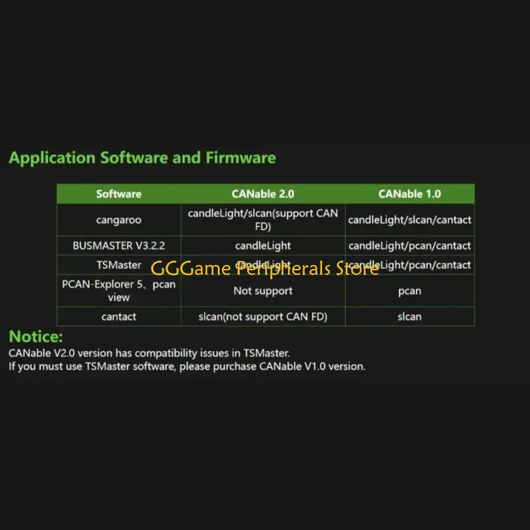This screenshot has width=530, height=530.
Task: Click the GGGame Peripherals Store watermark
Action: pyautogui.click(x=264, y=269)
